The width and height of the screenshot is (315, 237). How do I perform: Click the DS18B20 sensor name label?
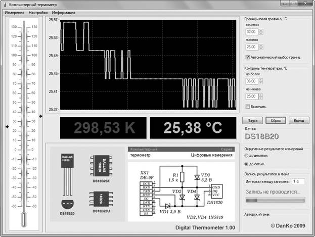point(262,136)
